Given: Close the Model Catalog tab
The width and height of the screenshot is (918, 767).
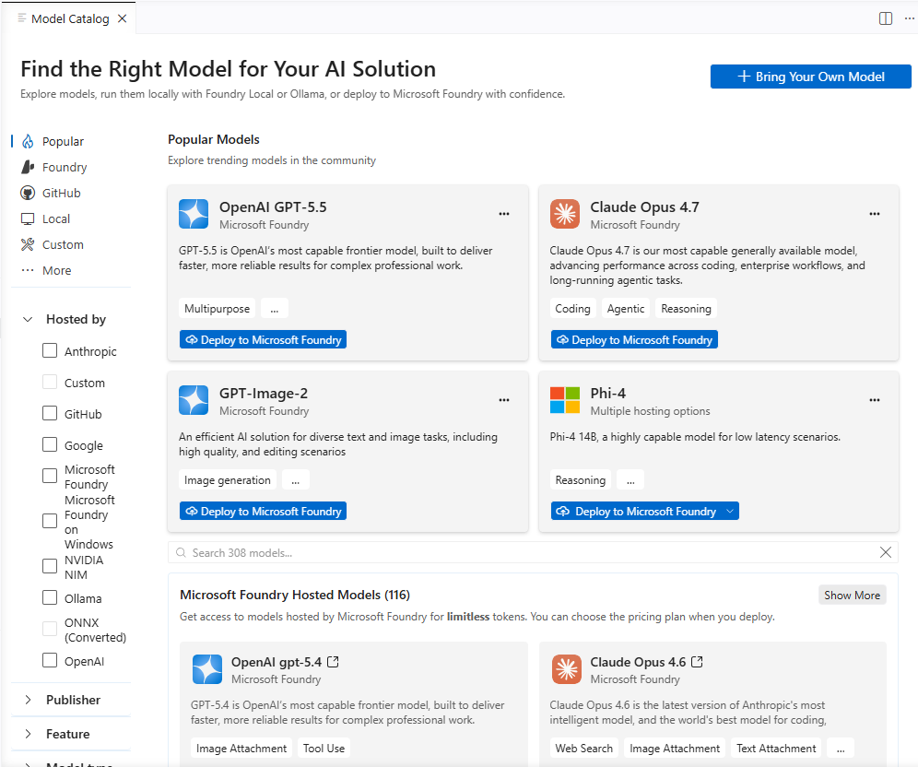Looking at the screenshot, I should [122, 18].
